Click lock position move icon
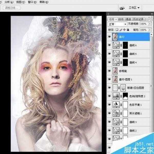The width and height of the screenshot is (154, 154). pos(124,30)
